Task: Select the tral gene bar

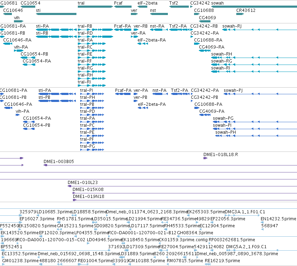Action: pyautogui.click(x=95, y=7)
